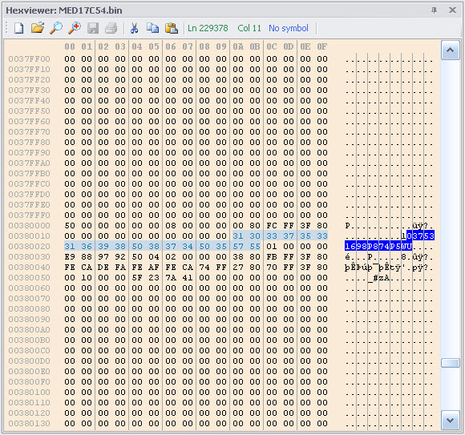
Task: Close the Hexviewer panel
Action: [x=452, y=10]
